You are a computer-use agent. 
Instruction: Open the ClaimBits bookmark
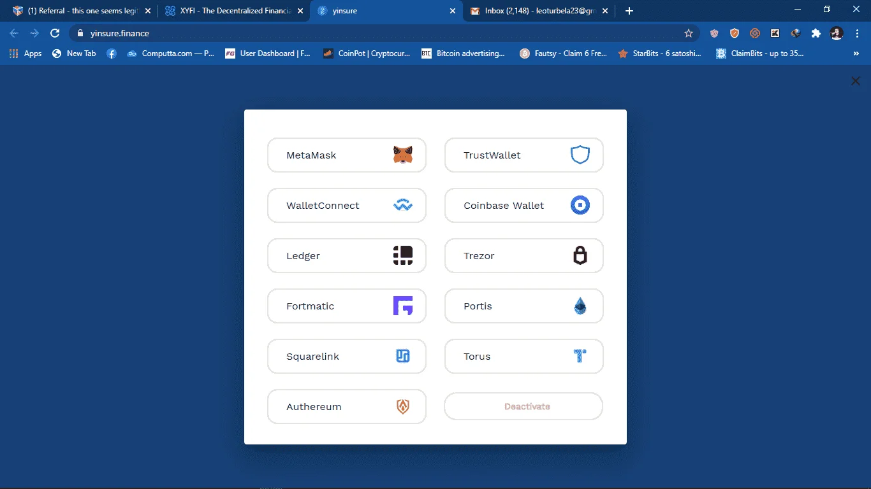pos(760,53)
